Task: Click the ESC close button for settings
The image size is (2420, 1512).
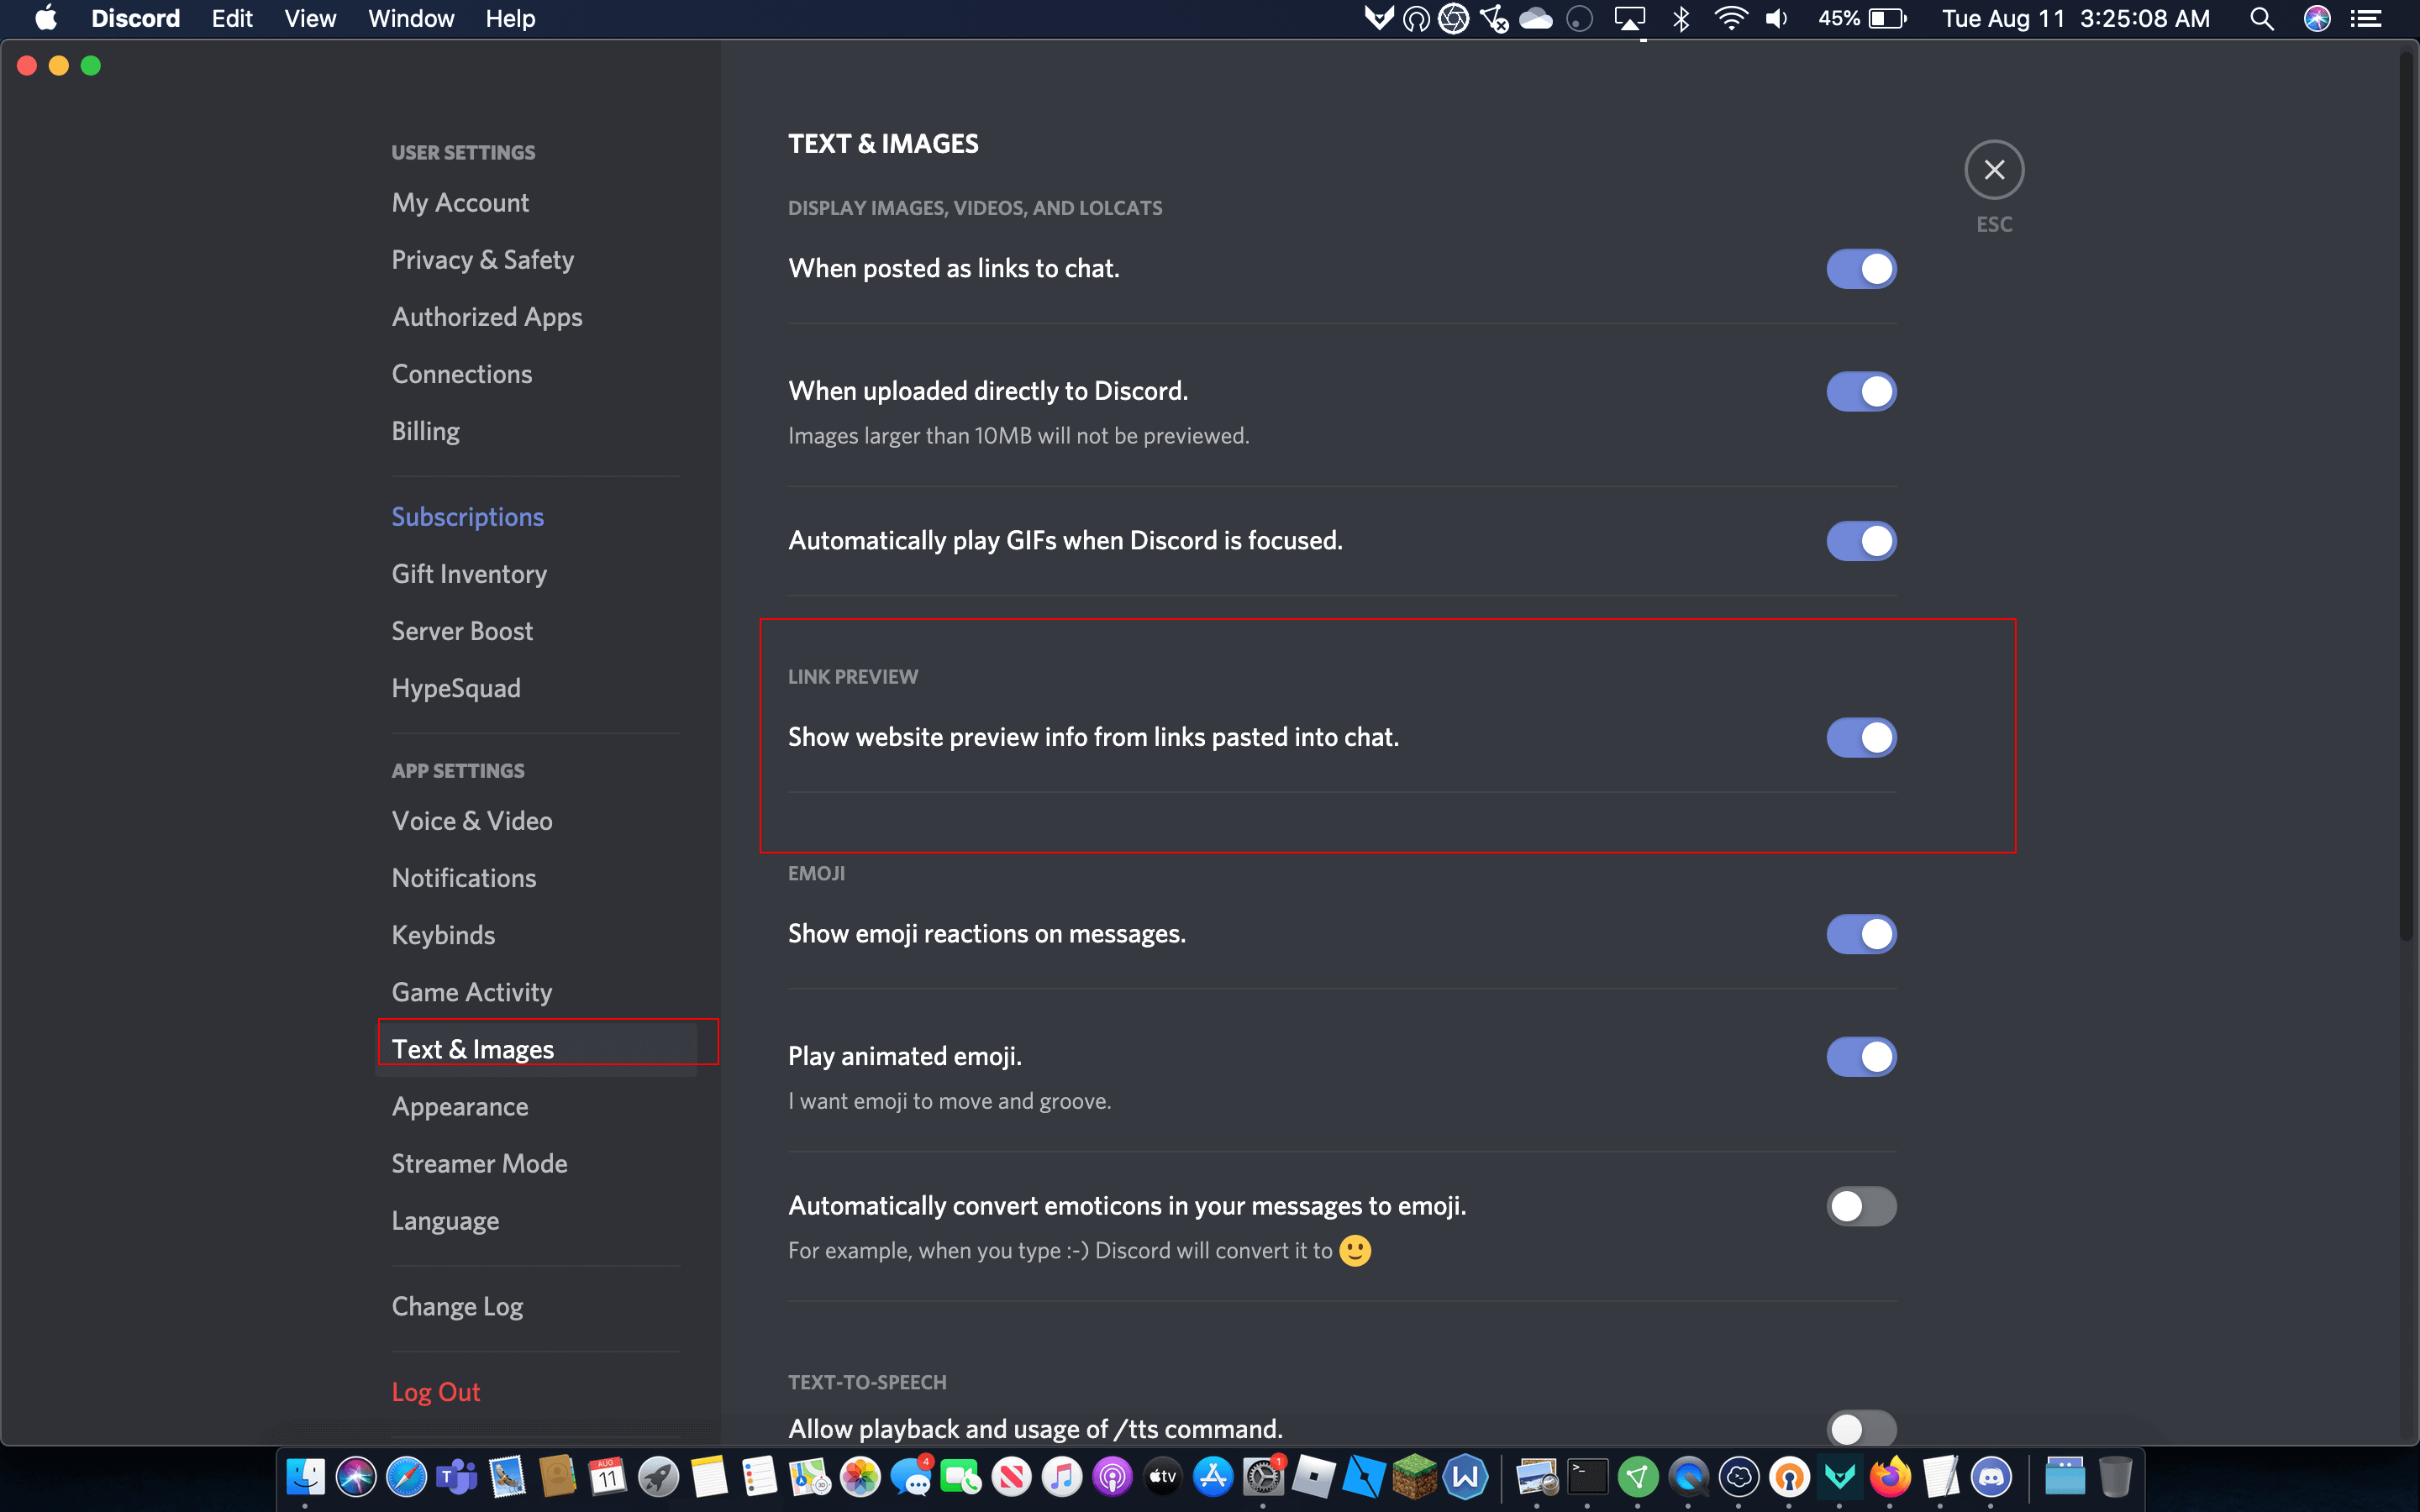Action: (1995, 169)
